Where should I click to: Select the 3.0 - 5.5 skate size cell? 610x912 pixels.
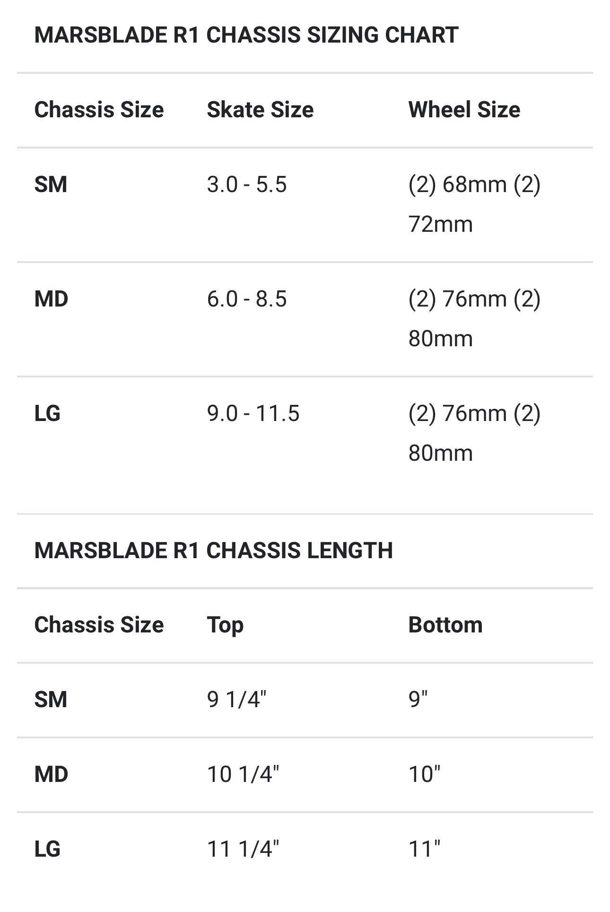[247, 184]
